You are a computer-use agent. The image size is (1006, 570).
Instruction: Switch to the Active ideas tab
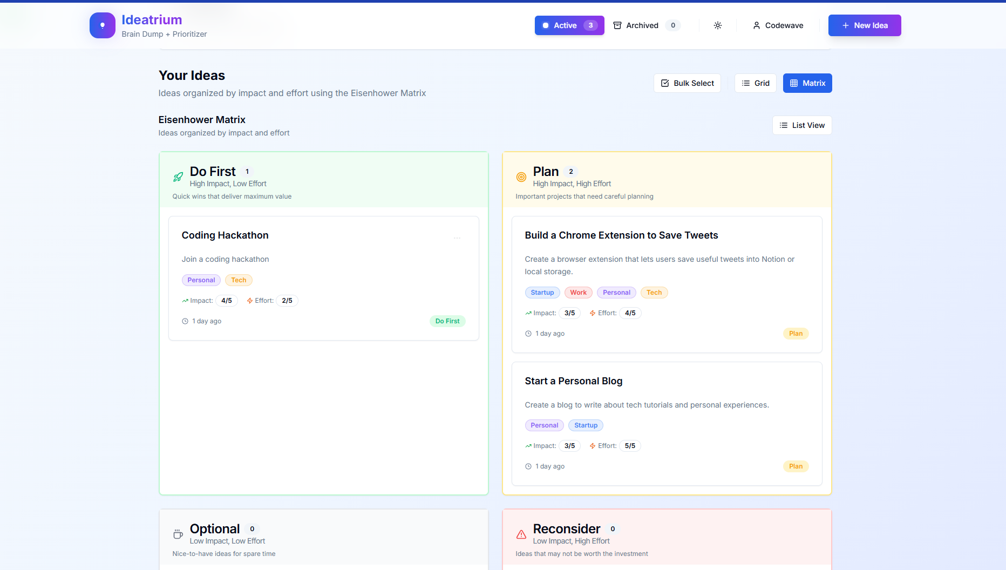pos(569,25)
